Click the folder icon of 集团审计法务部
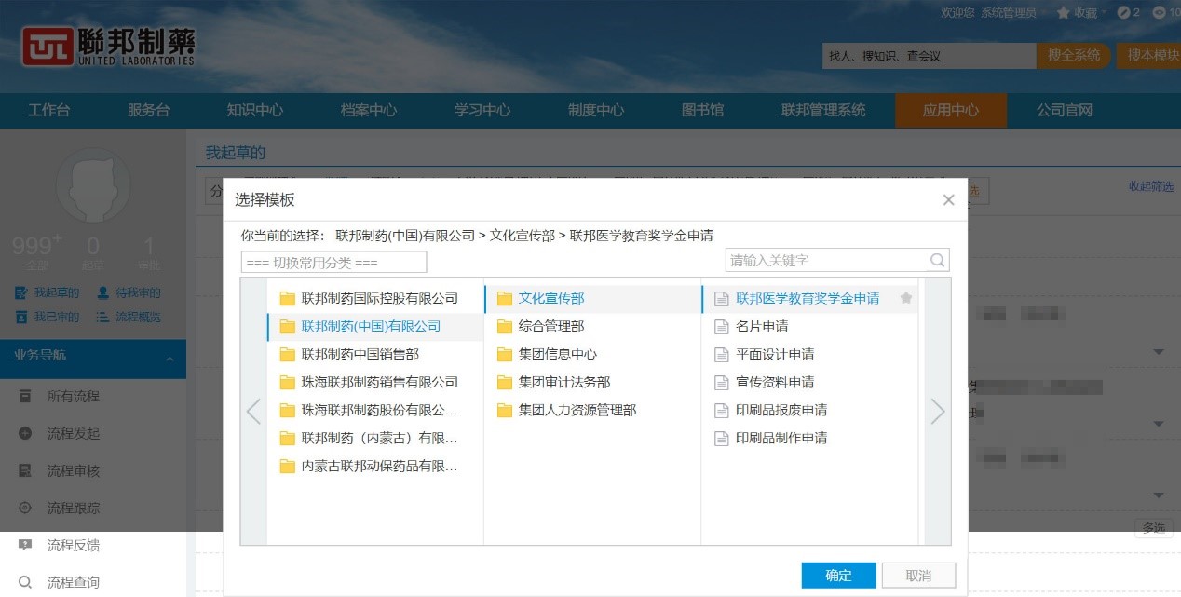This screenshot has height=597, width=1181. (x=505, y=383)
